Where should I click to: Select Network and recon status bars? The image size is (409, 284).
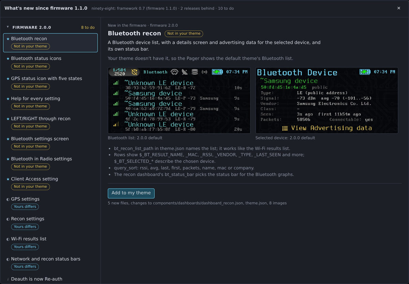point(50,263)
